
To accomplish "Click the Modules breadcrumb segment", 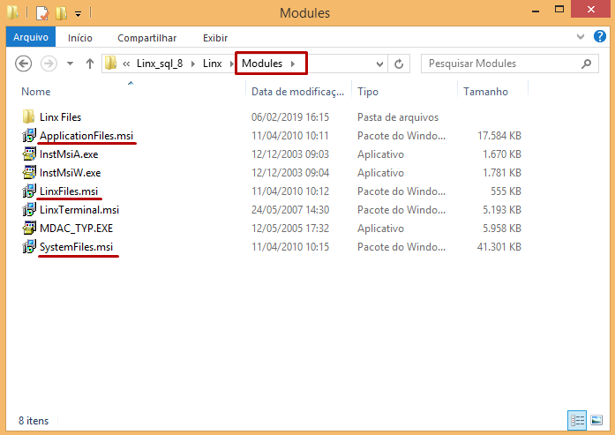I will [261, 64].
